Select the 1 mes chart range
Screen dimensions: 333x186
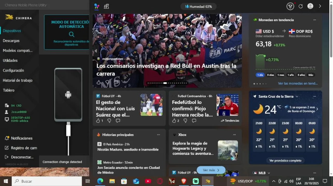(281, 75)
